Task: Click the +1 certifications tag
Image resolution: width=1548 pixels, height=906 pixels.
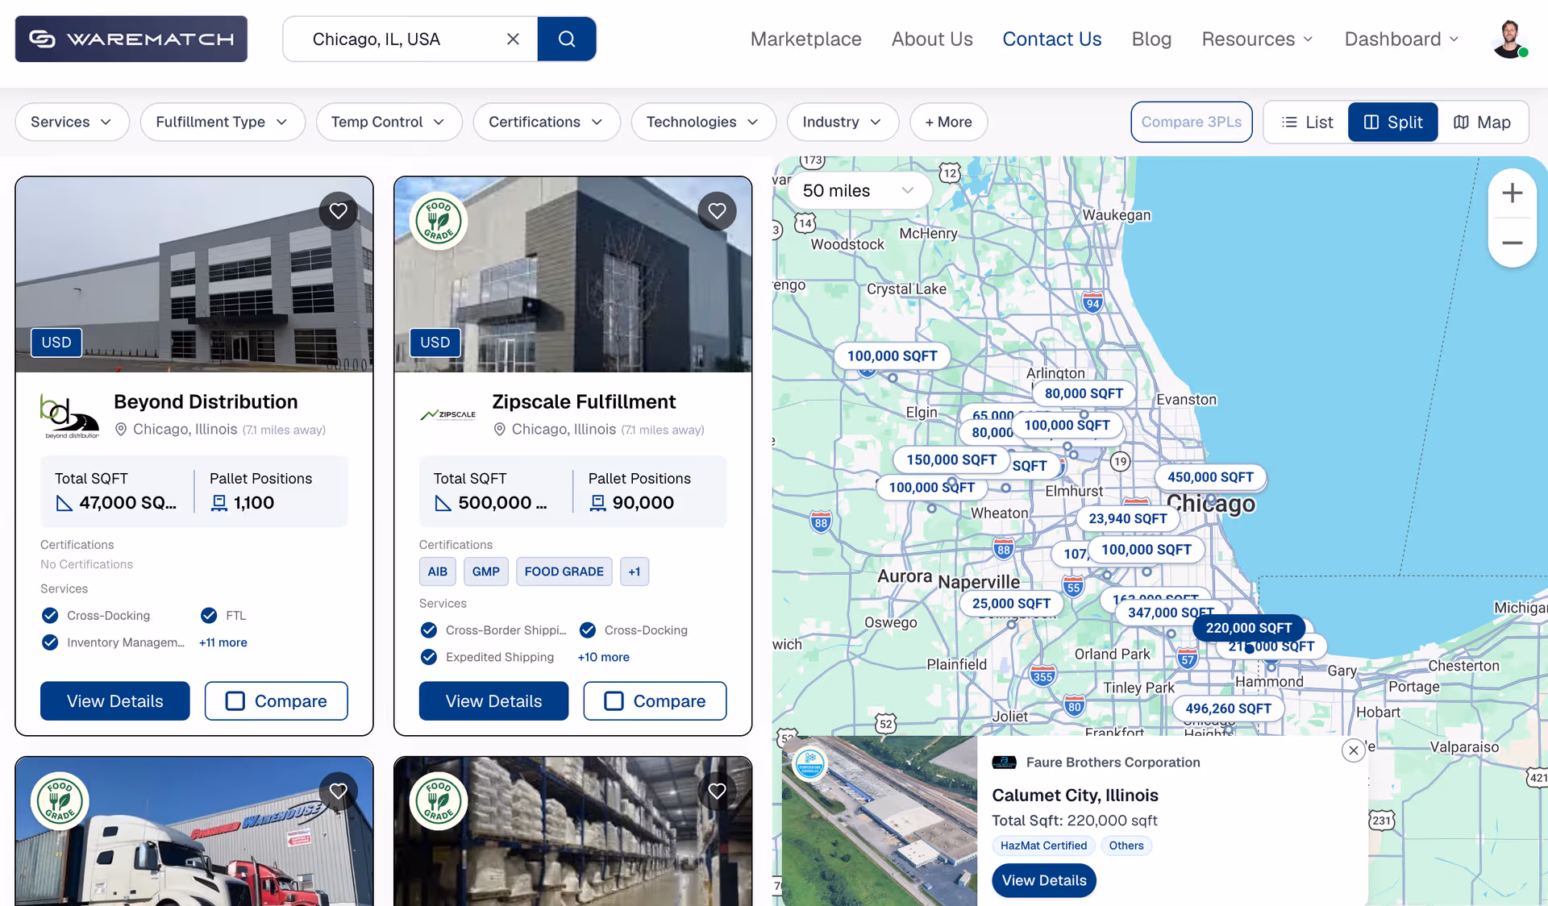Action: coord(635,571)
